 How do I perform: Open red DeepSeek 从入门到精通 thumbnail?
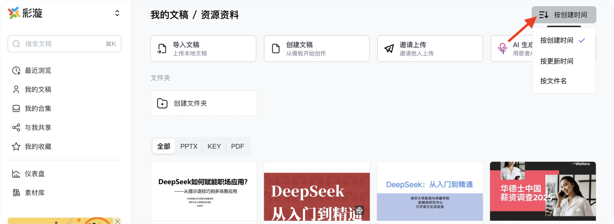[x=317, y=191]
